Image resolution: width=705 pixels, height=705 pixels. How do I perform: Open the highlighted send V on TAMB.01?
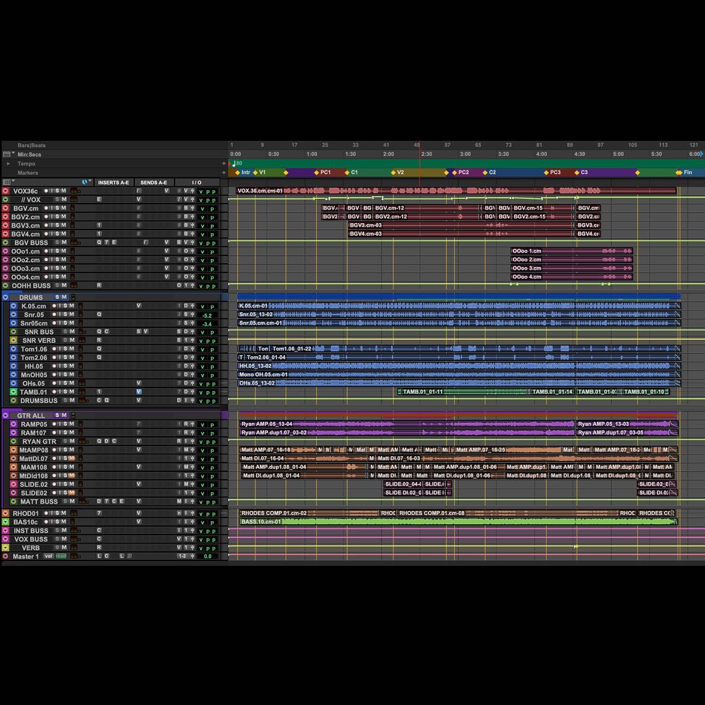[x=139, y=392]
